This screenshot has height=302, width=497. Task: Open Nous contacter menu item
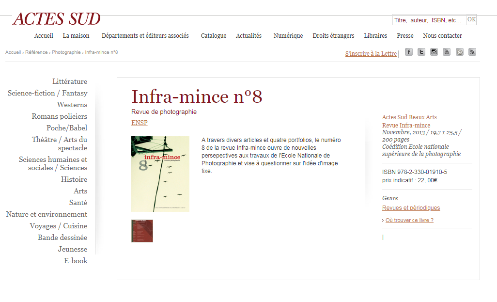click(x=442, y=36)
